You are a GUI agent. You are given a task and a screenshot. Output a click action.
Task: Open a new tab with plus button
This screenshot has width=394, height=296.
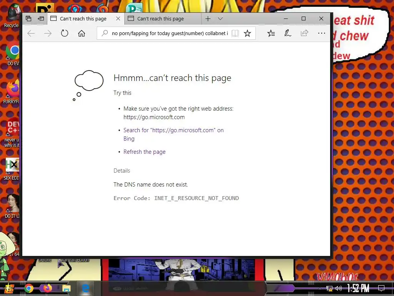pos(208,18)
